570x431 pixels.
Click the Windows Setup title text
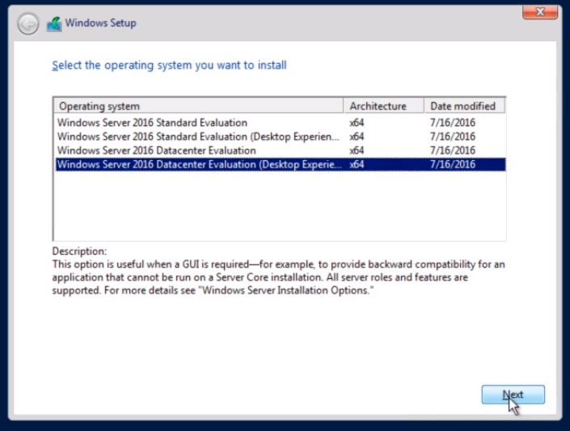click(x=101, y=23)
